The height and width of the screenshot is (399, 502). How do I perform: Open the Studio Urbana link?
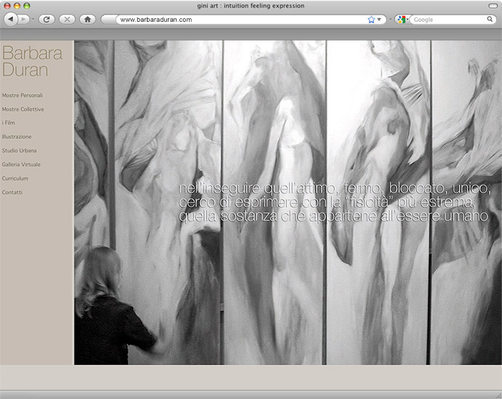[x=20, y=150]
